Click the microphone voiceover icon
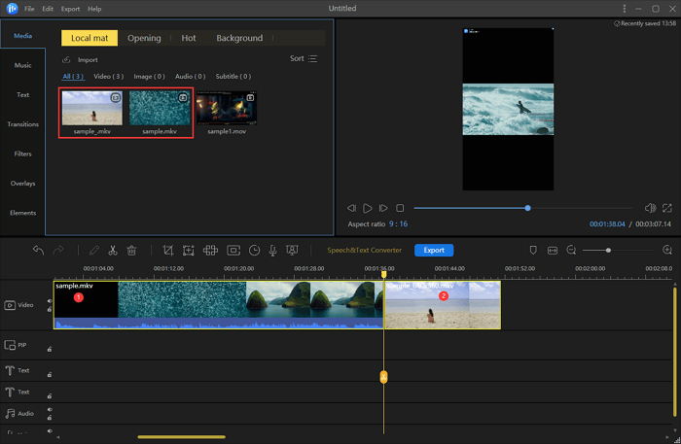 pyautogui.click(x=275, y=250)
